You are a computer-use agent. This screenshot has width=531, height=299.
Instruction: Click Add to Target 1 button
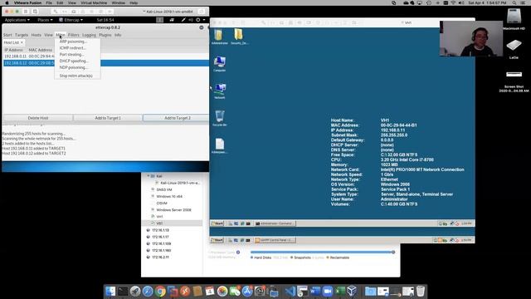(108, 118)
